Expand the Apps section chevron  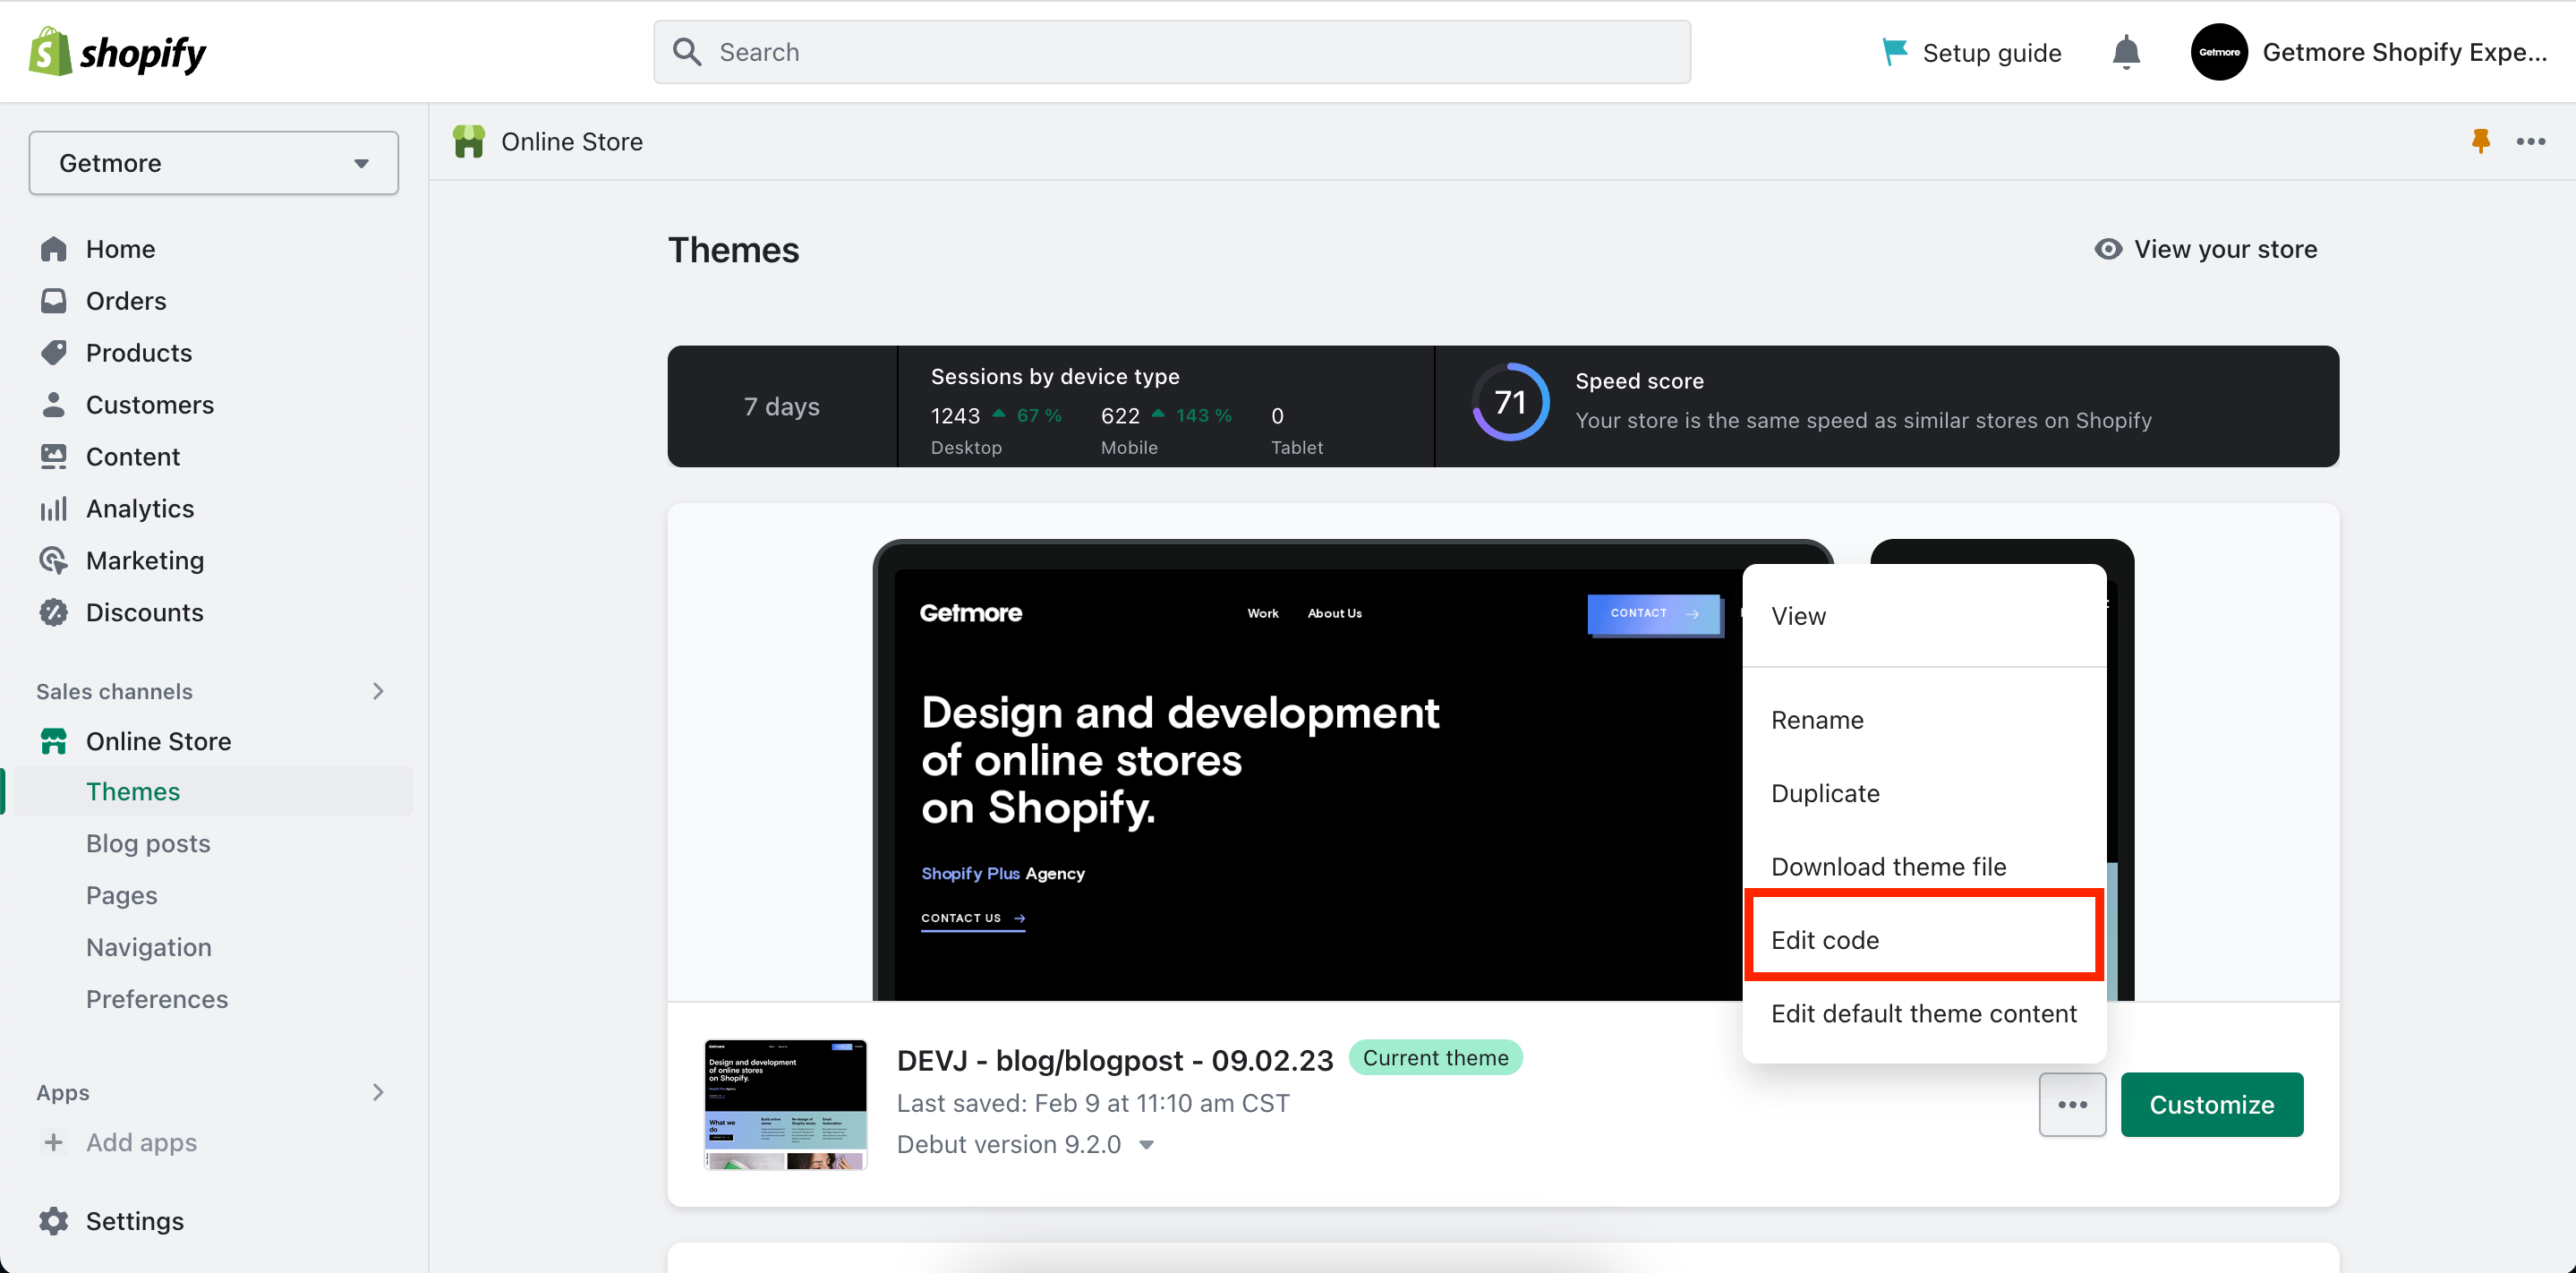coord(378,1092)
